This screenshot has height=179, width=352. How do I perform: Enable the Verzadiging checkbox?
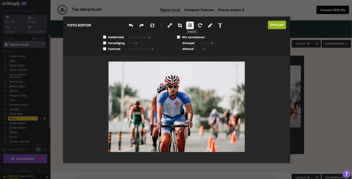(104, 43)
